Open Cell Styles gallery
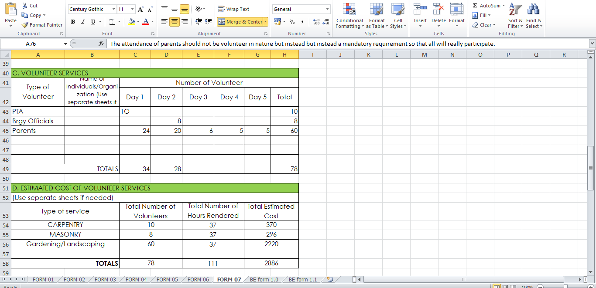This screenshot has width=596, height=288. coord(398,16)
